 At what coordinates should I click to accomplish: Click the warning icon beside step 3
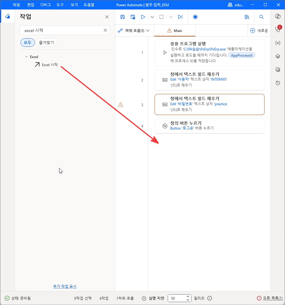(121, 105)
